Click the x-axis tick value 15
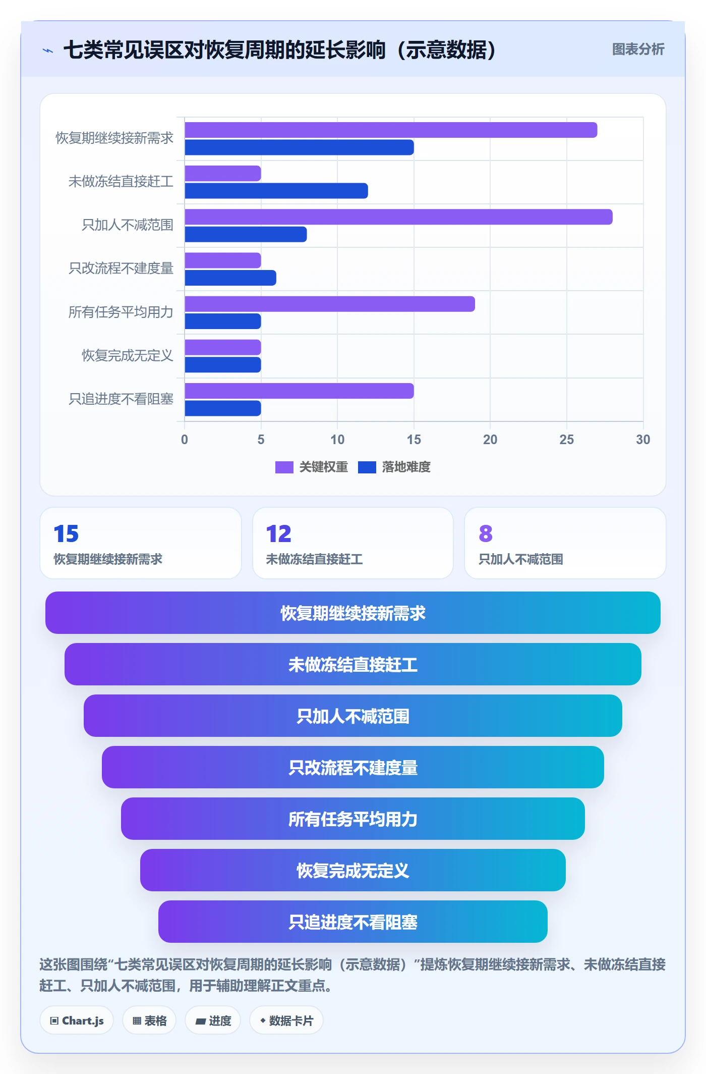The height and width of the screenshot is (1074, 706). point(414,440)
